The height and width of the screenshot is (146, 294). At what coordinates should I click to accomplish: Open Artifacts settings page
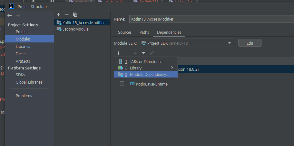point(23,61)
